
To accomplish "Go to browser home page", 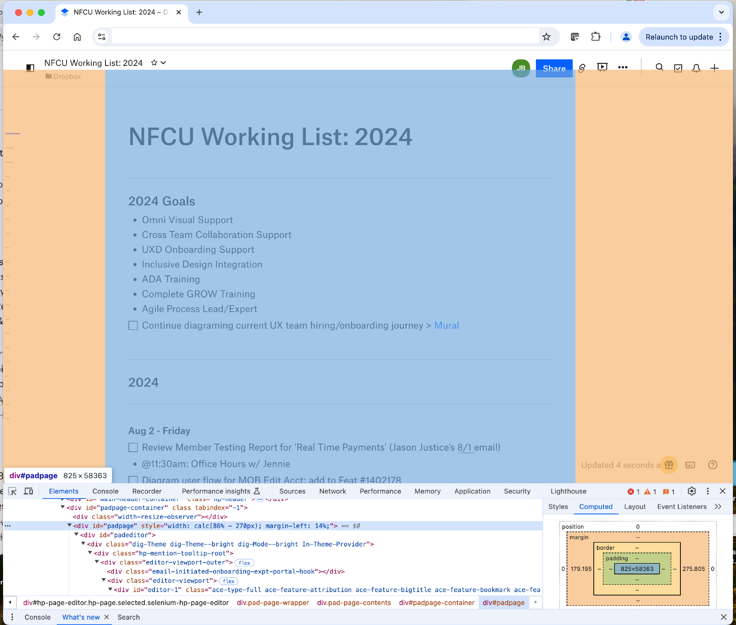I will (77, 37).
